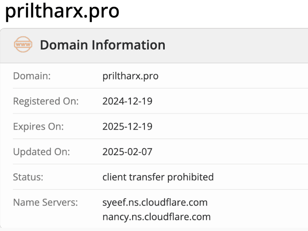Click the client transfer prohibited status

(x=158, y=177)
